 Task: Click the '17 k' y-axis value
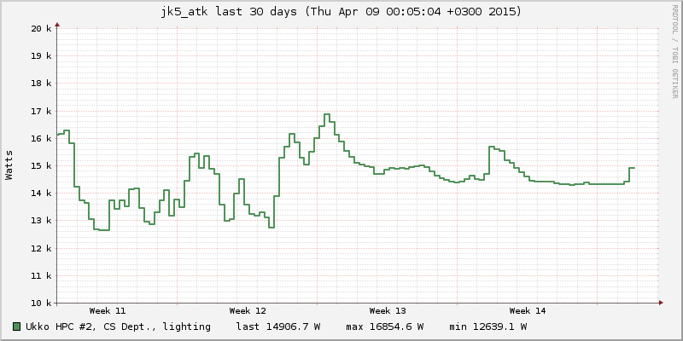[41, 111]
